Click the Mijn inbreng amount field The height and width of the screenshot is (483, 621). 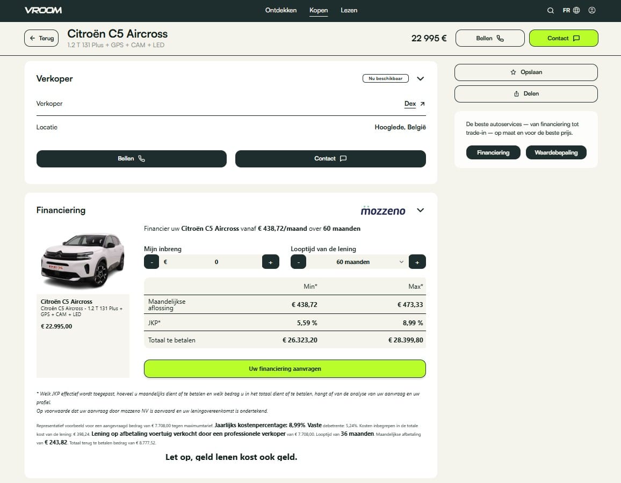211,262
